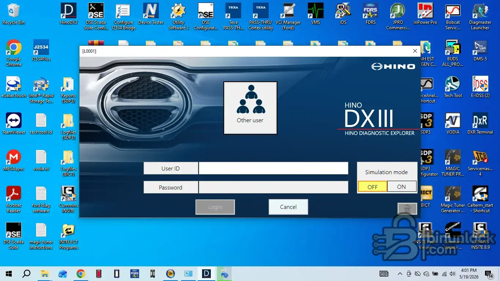Viewport: 500px width, 281px height.
Task: Open the Recycle Bin desktop icon
Action: [x=14, y=14]
